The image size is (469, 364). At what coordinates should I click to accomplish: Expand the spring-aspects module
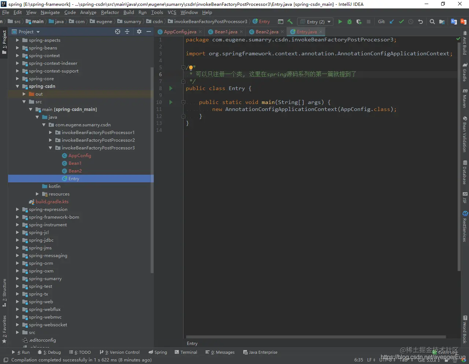[17, 40]
